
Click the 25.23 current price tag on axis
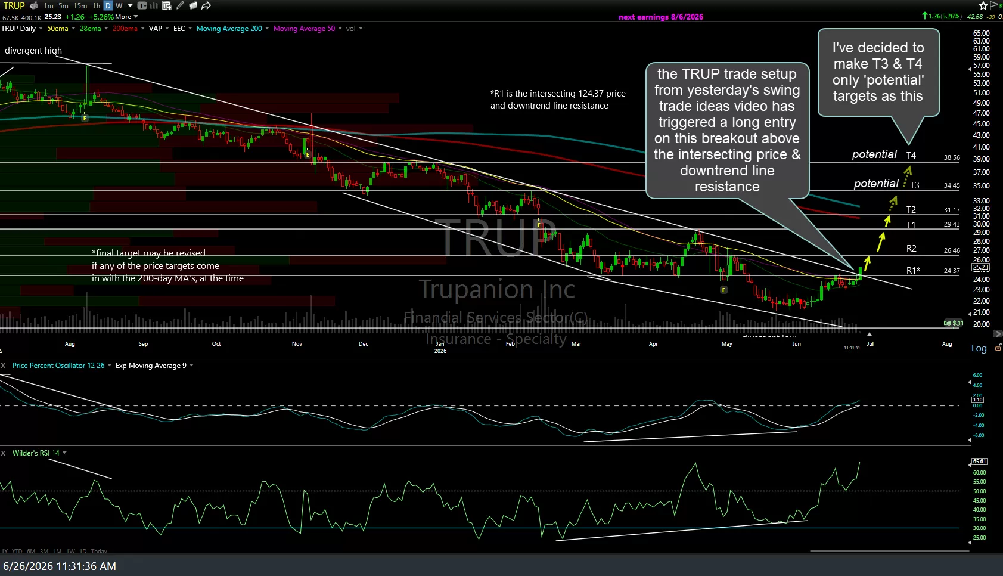980,268
